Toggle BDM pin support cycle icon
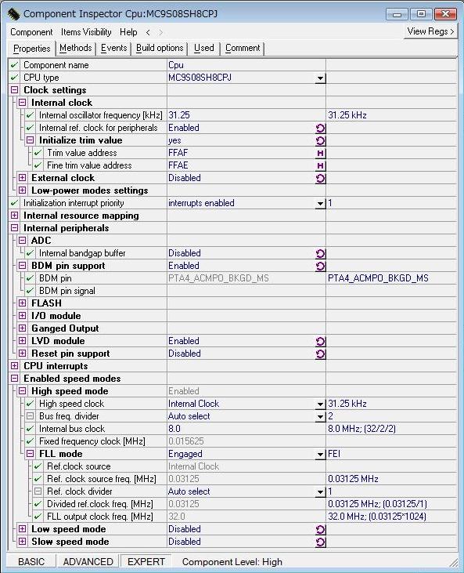464x573 pixels. (x=320, y=266)
